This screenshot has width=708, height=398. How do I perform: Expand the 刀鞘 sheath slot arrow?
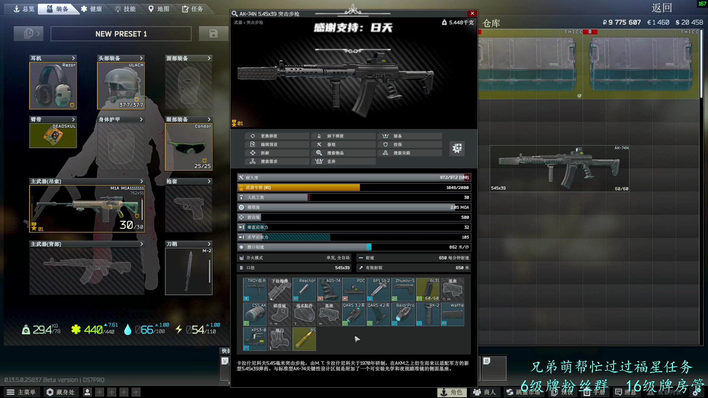pyautogui.click(x=209, y=244)
